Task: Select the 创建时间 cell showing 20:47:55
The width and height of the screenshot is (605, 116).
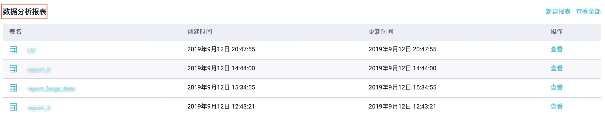Action: pos(221,49)
